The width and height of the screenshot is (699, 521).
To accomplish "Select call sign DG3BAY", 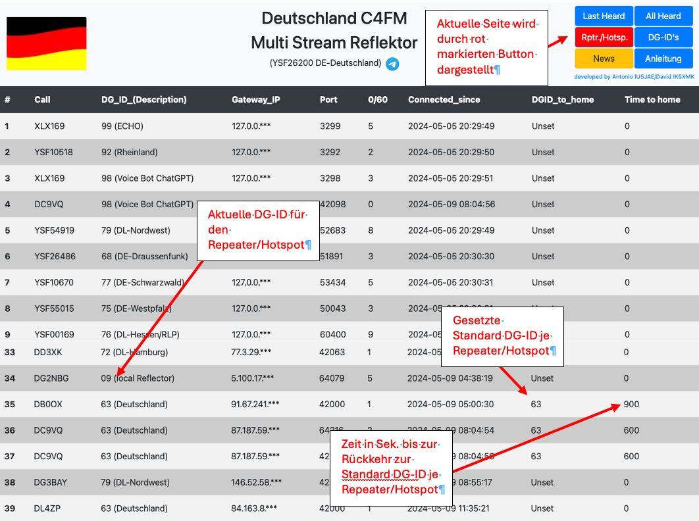I will click(x=51, y=483).
